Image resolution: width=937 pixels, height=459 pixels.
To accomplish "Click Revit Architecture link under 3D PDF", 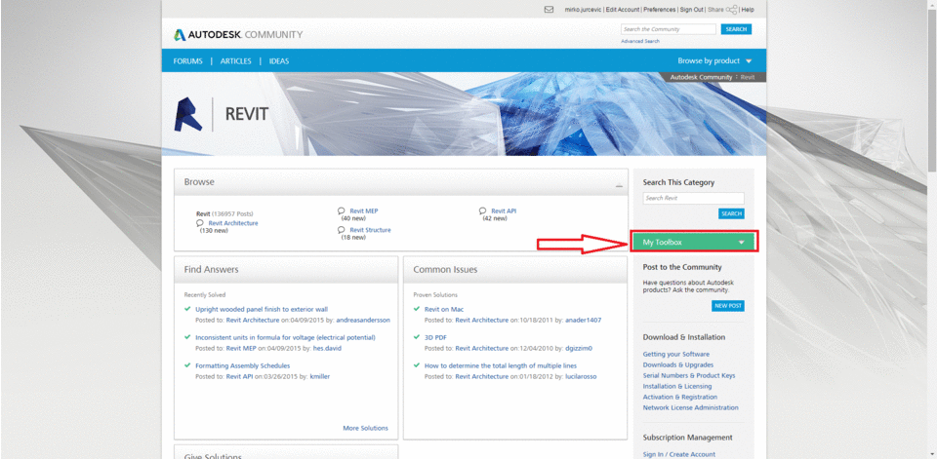I will [481, 348].
